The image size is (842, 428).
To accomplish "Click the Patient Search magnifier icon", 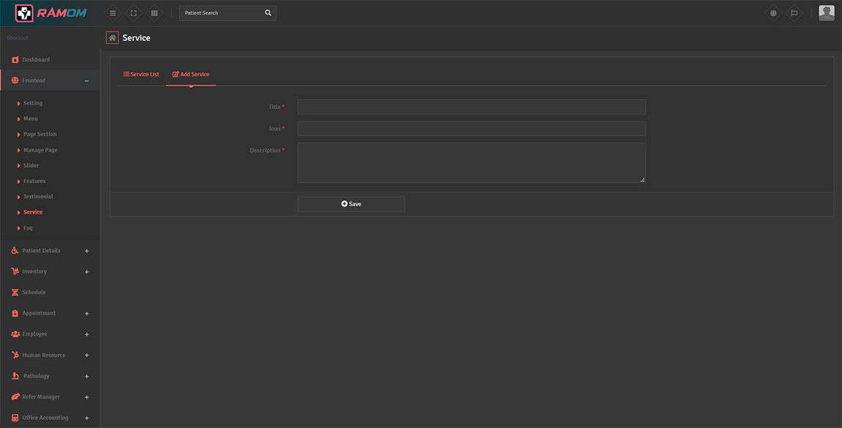I will pos(268,13).
